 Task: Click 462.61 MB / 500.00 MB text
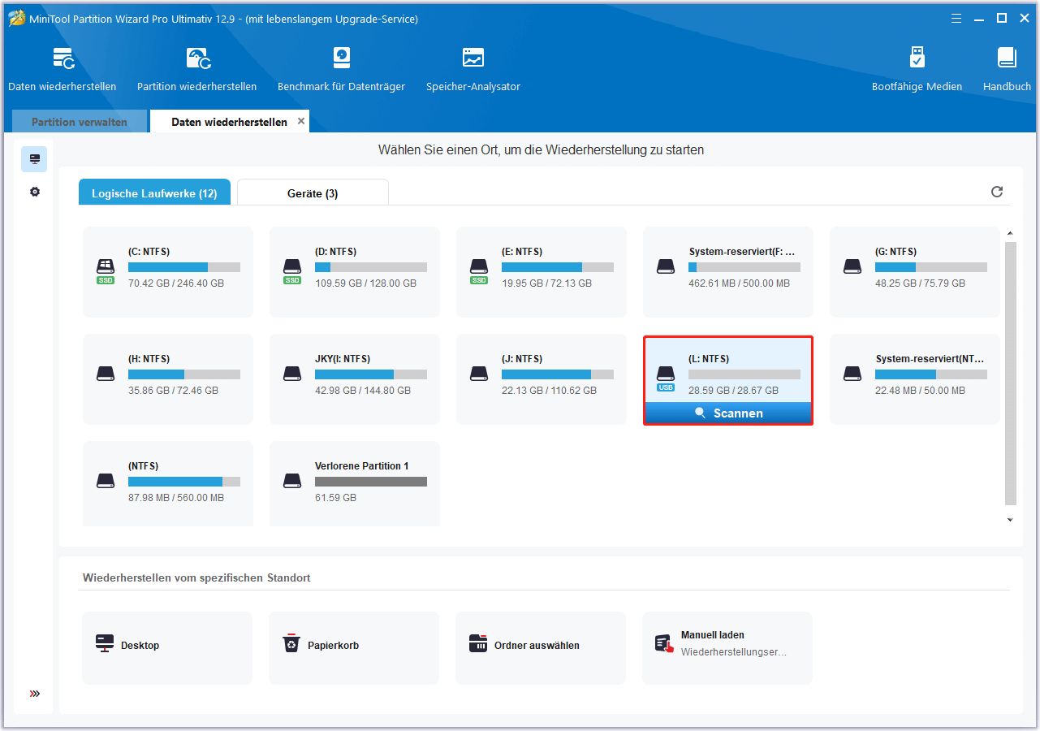pos(739,283)
